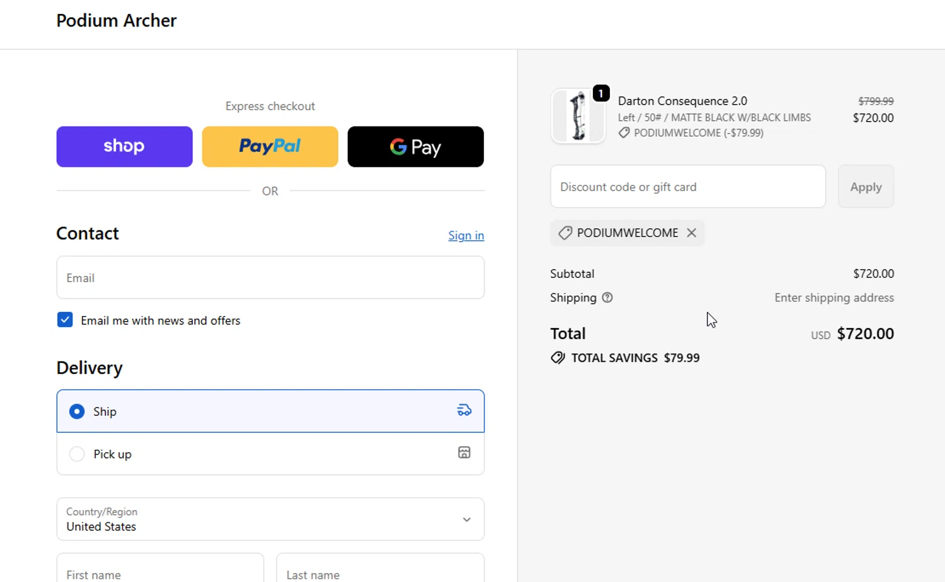Click the truck icon on Ship option
This screenshot has width=945, height=582.
click(464, 411)
